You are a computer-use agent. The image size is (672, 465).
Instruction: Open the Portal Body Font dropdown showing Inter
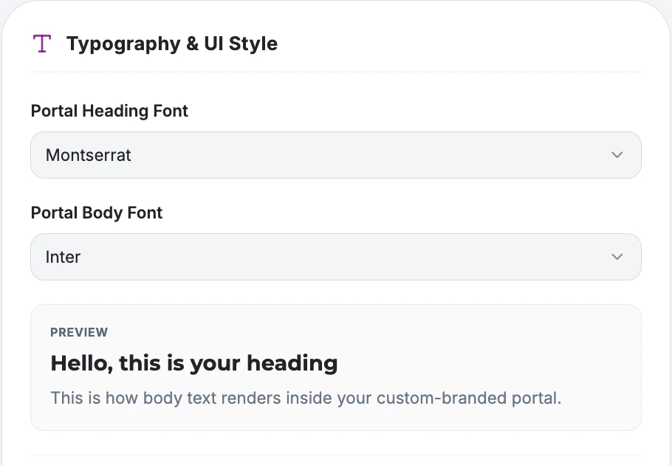point(336,257)
